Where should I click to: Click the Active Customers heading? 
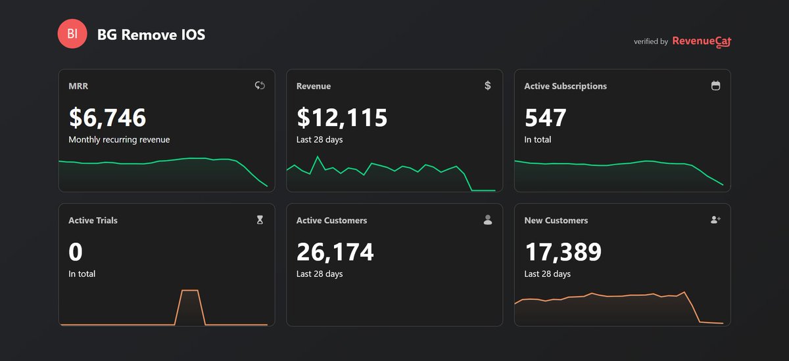click(331, 221)
